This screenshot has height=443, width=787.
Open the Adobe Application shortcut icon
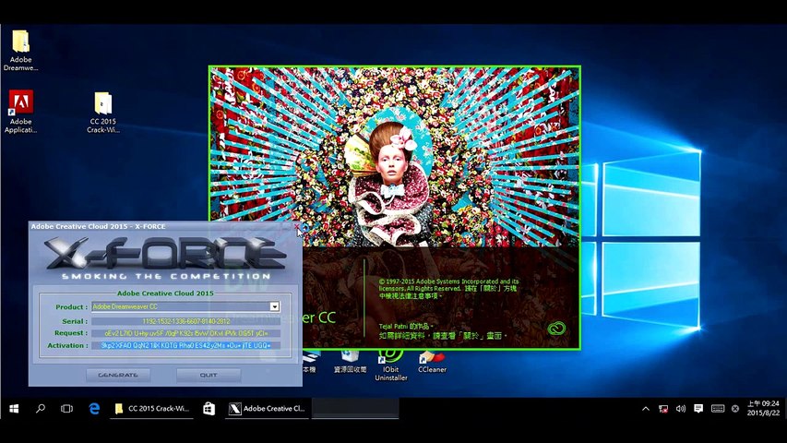[20, 112]
